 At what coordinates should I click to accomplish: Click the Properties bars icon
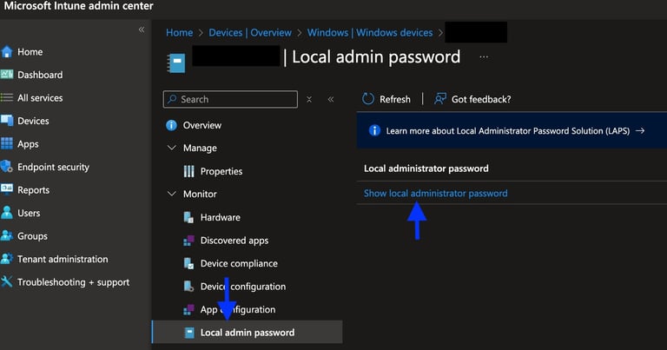(188, 171)
